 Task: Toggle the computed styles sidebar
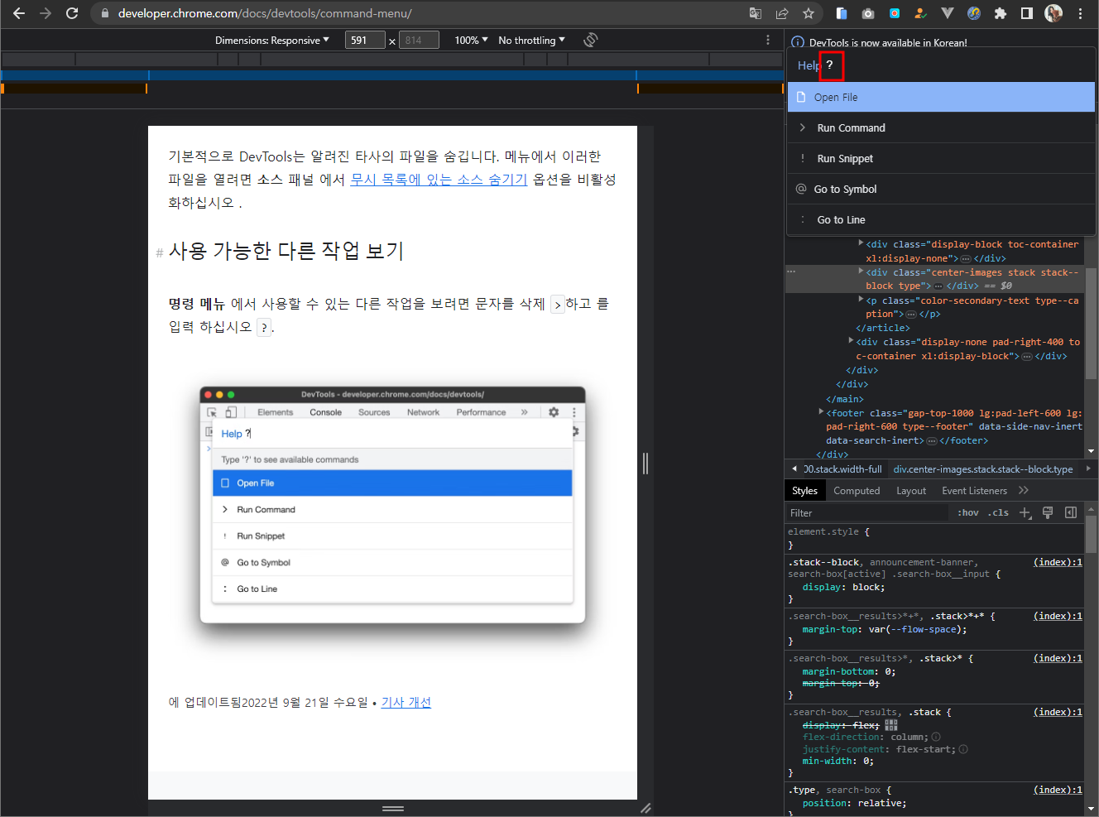(1071, 512)
